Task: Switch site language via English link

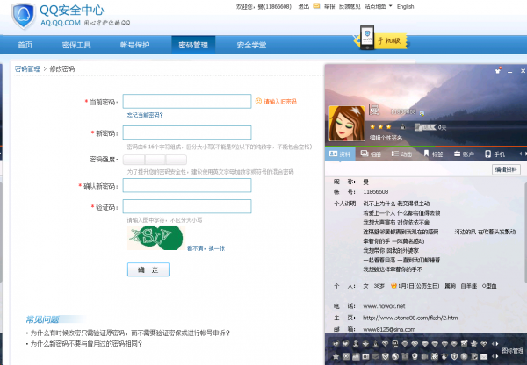Action: (x=405, y=6)
